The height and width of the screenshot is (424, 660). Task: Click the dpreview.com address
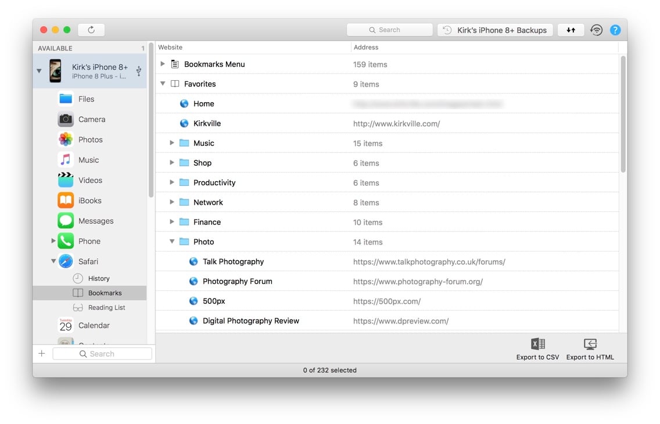[x=401, y=321]
